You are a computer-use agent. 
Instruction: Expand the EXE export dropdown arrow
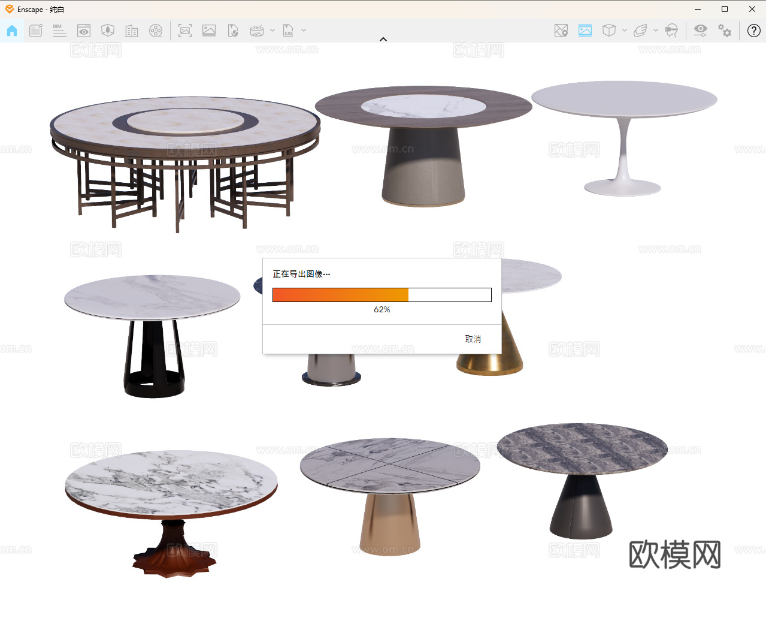[304, 31]
